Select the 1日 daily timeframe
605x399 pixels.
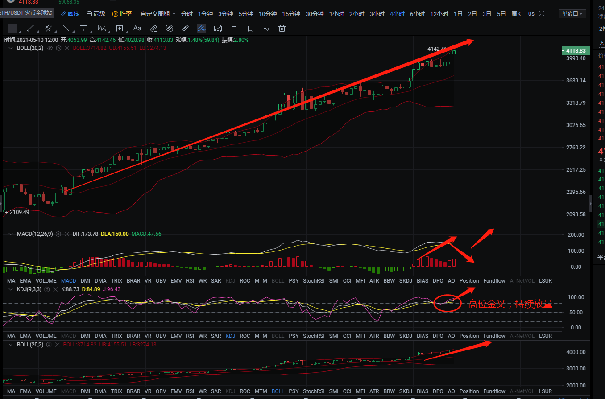(458, 14)
